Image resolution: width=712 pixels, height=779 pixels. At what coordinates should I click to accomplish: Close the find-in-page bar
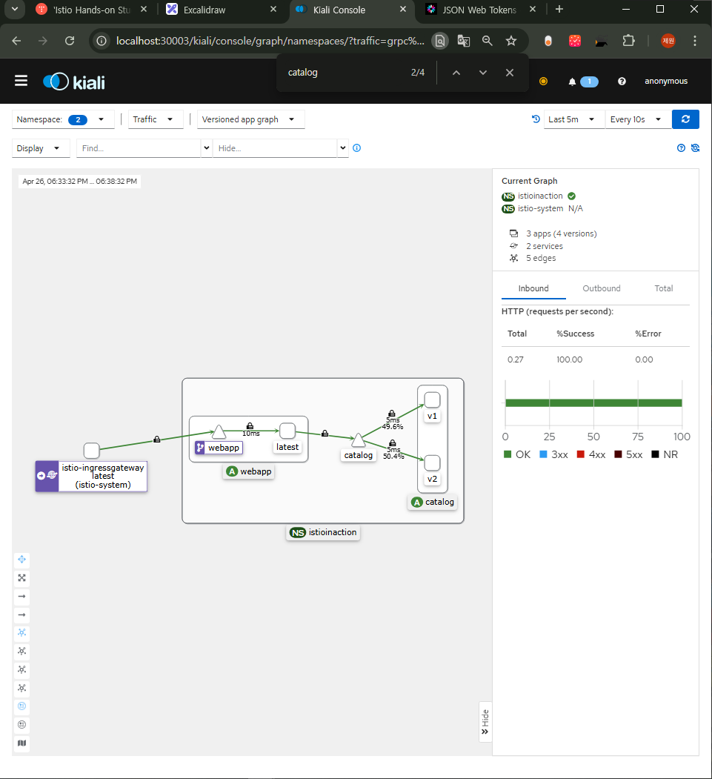click(x=510, y=73)
